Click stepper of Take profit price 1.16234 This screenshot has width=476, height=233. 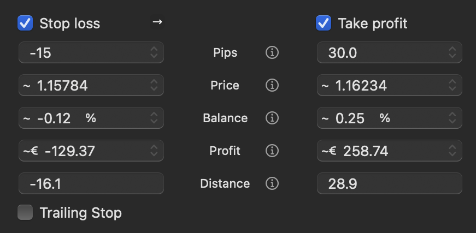tap(453, 86)
